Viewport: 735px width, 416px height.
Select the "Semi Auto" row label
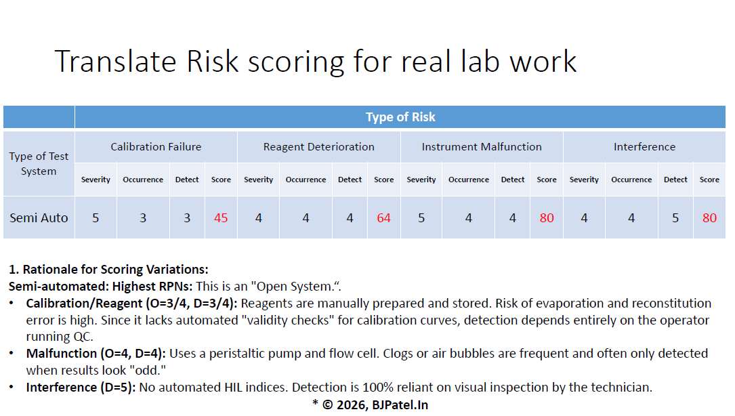pos(39,217)
